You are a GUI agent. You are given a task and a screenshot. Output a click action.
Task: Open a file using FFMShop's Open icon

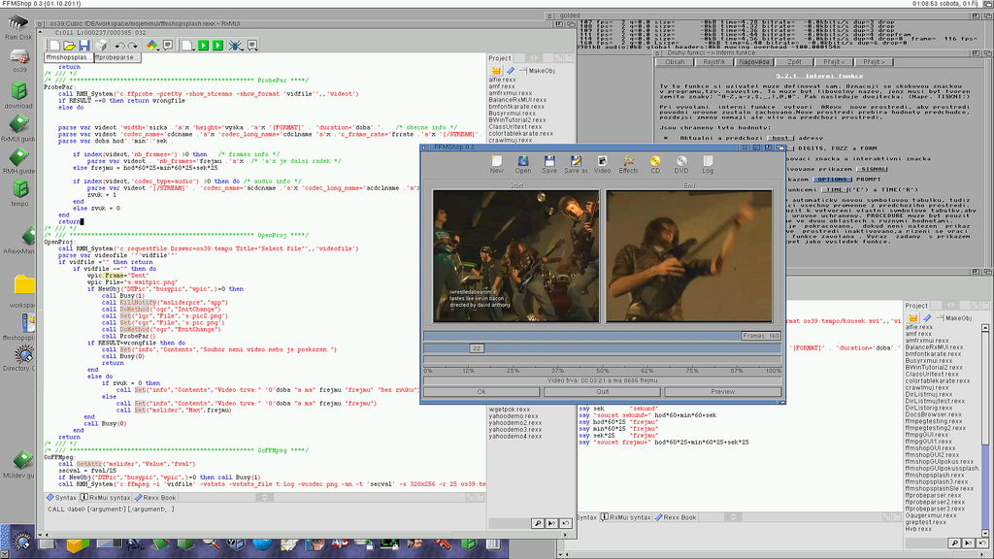tap(524, 164)
